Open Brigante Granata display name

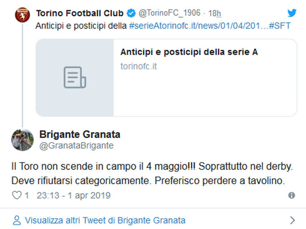click(x=80, y=134)
